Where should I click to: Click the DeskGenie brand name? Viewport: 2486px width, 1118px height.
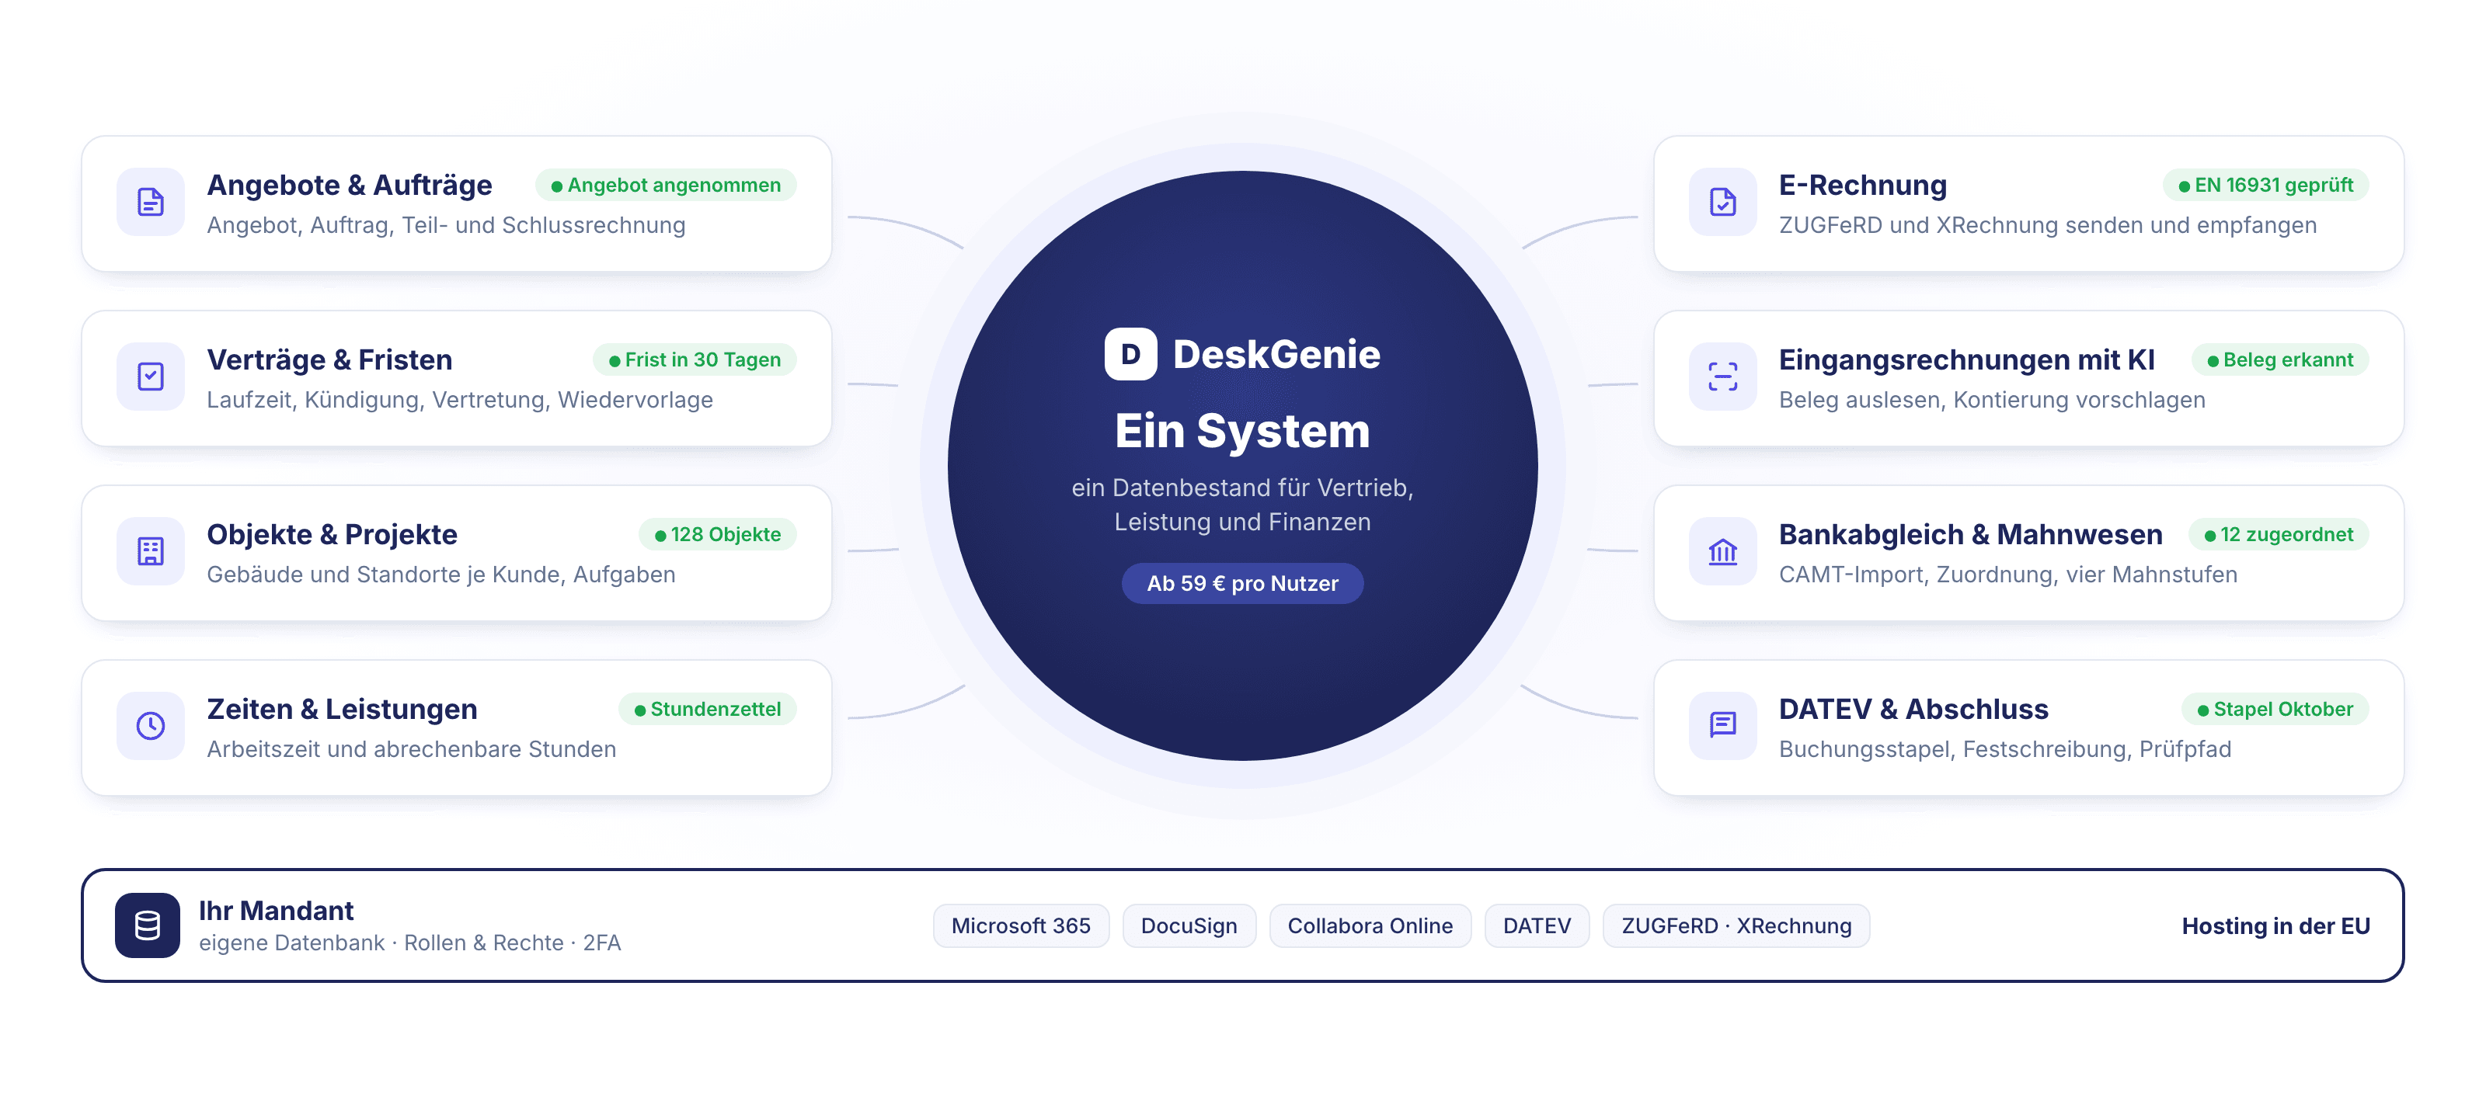1276,354
